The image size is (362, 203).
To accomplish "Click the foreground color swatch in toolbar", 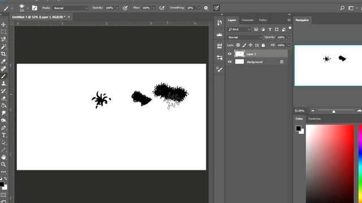I will (2, 184).
